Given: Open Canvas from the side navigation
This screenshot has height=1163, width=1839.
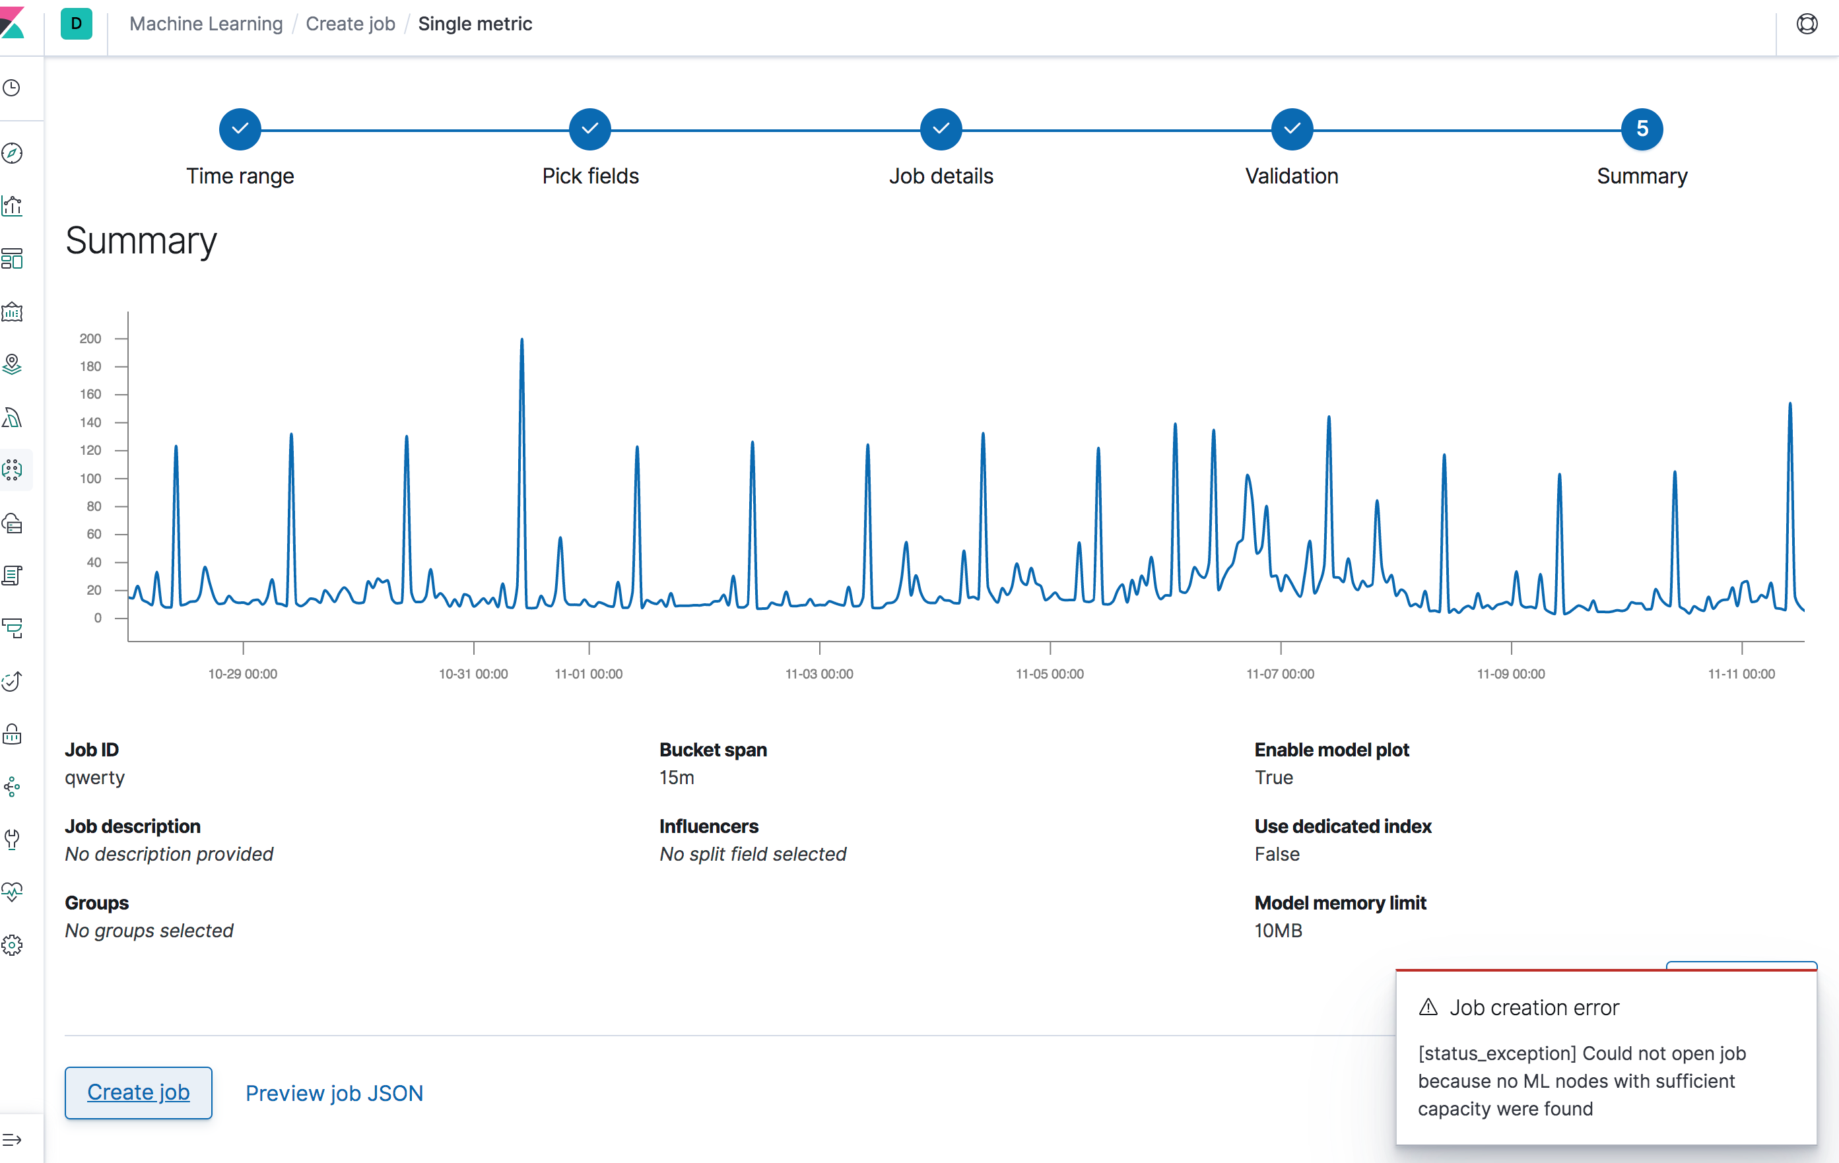Looking at the screenshot, I should coord(13,312).
